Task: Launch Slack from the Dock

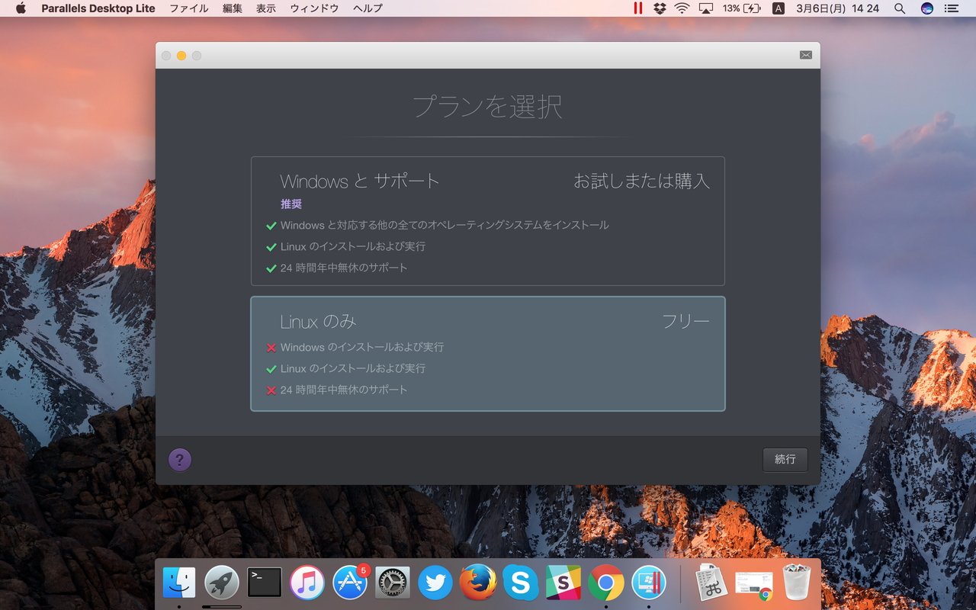Action: coord(563,583)
